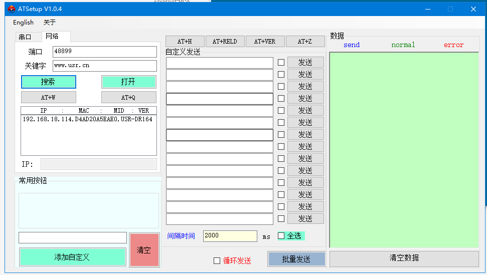The image size is (487, 275).
Task: Toggle the 循环发送 checkbox
Action: click(217, 260)
